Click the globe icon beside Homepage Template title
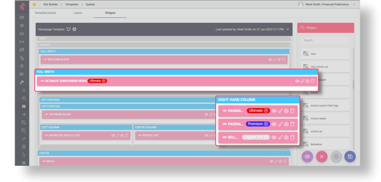Image resolution: width=381 pixels, height=182 pixels. coord(74,29)
